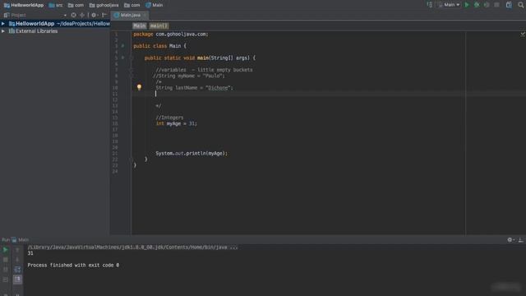Click the console output value 31
This screenshot has height=296, width=526.
30,253
